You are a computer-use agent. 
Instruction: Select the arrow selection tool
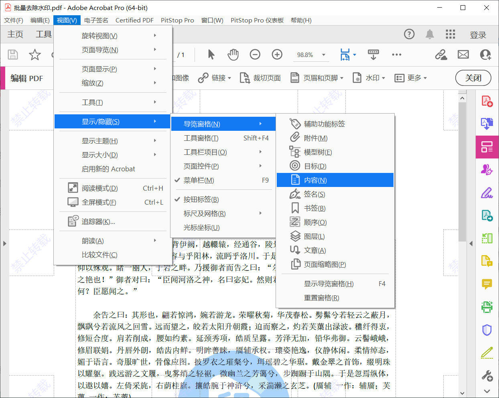[x=211, y=55]
